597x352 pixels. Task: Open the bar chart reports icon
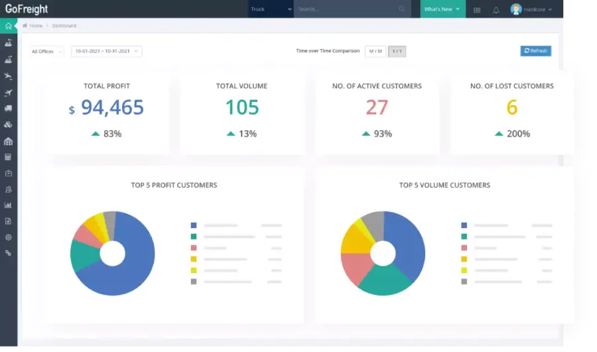click(9, 205)
